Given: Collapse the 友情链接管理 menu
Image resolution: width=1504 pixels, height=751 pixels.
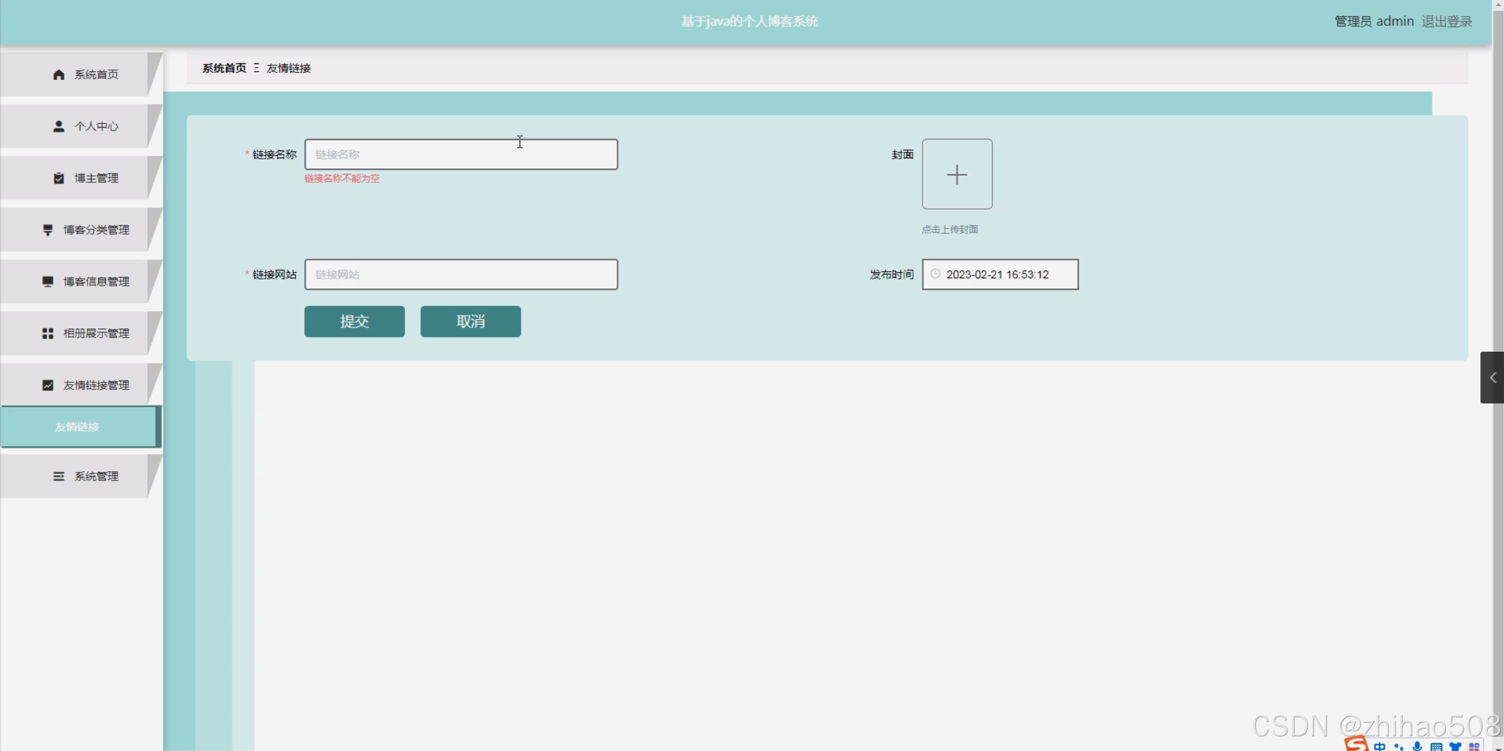Looking at the screenshot, I should tap(96, 385).
